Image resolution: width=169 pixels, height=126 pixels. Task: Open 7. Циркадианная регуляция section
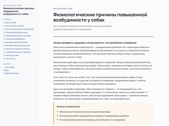15,42
